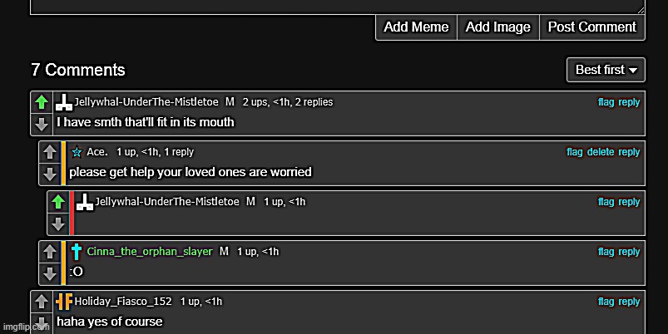Upvote Cinna_the_orphan_slayer's comment
The height and width of the screenshot is (334, 668).
(50, 252)
